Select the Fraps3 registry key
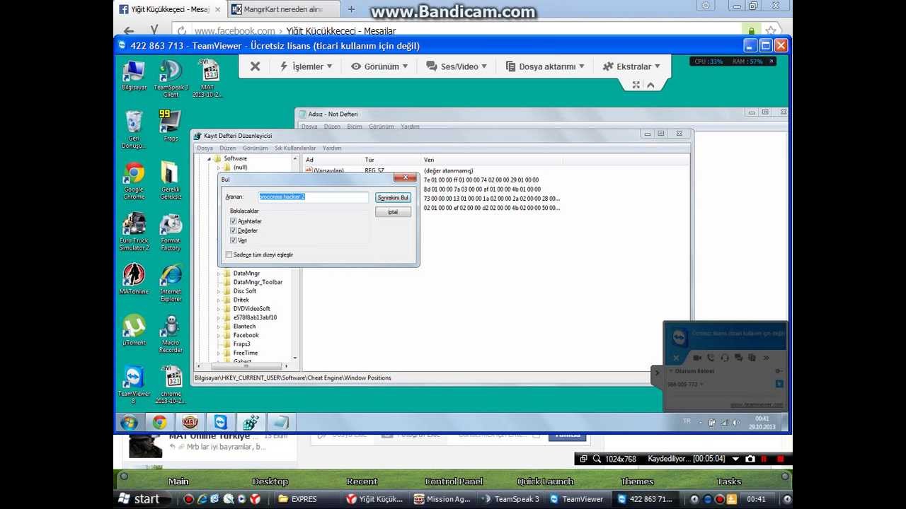This screenshot has height=509, width=906. click(x=241, y=344)
